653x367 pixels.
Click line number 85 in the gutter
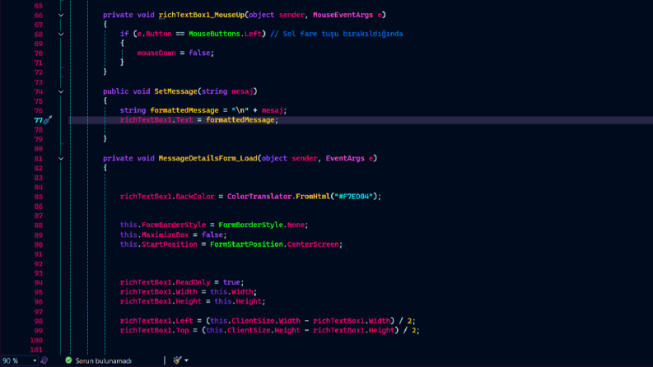coord(39,197)
